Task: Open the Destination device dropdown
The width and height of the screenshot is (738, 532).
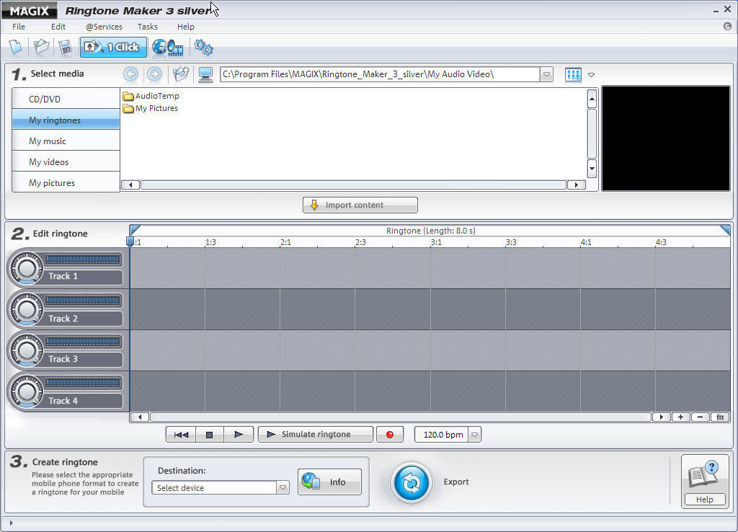Action: (283, 487)
